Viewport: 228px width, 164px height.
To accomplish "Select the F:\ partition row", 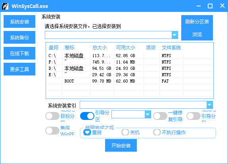I will coord(130,62).
